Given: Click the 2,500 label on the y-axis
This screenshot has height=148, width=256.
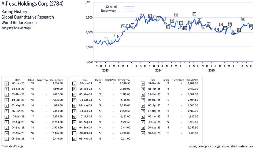Looking at the screenshot, I should 89,17.
